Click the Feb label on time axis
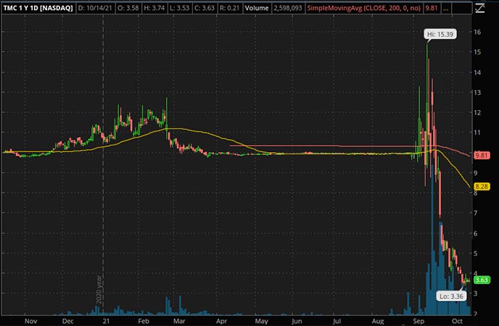Image resolution: width=499 pixels, height=326 pixels. pos(144,321)
